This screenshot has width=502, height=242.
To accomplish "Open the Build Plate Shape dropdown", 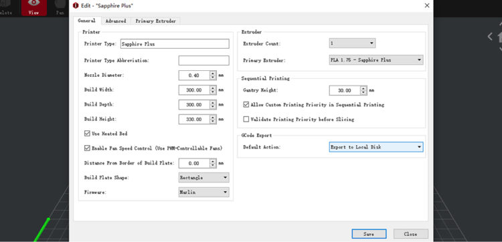I will [204, 177].
